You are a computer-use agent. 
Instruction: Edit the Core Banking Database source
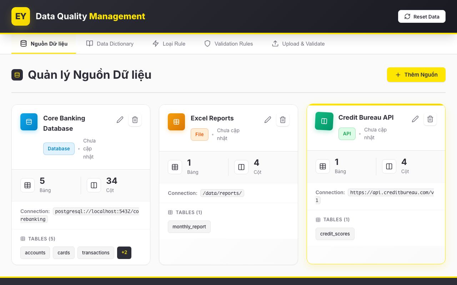pyautogui.click(x=120, y=120)
